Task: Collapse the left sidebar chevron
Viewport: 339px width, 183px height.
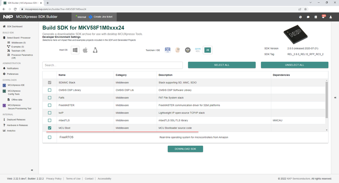Action: [32, 170]
